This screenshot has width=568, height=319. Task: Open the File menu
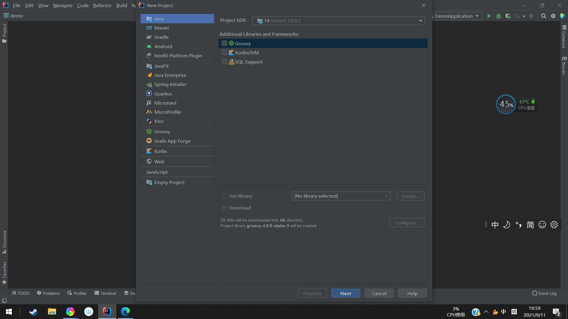[17, 5]
